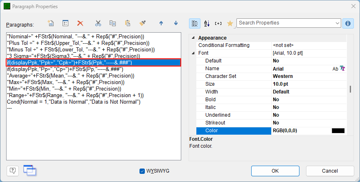Cut the selected paragraph with scissors icon
Viewport: 360px width, 182px height.
98,23
